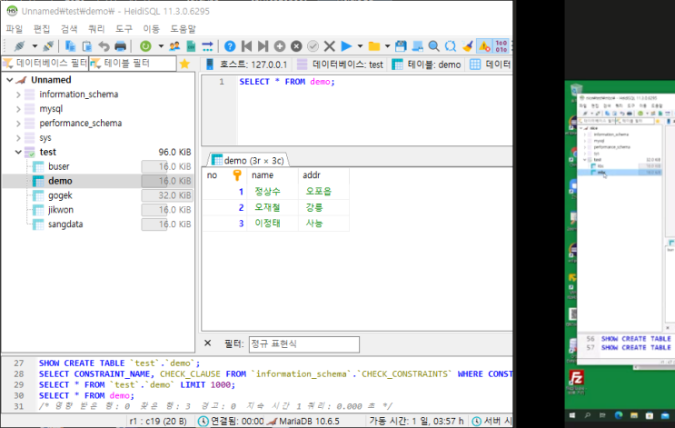675x428 pixels.
Task: Collapse the test database tree node
Action: (18, 153)
